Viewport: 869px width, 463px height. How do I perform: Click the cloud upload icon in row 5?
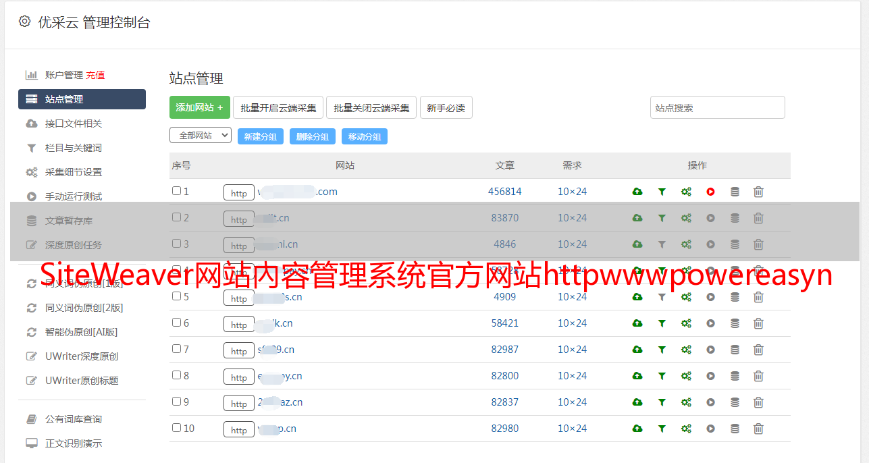[637, 297]
